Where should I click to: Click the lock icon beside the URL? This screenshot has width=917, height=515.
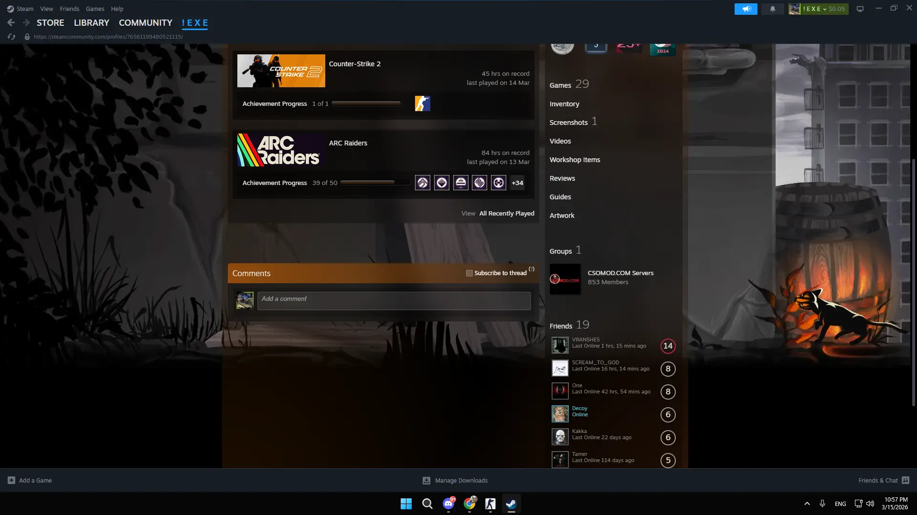(x=27, y=37)
